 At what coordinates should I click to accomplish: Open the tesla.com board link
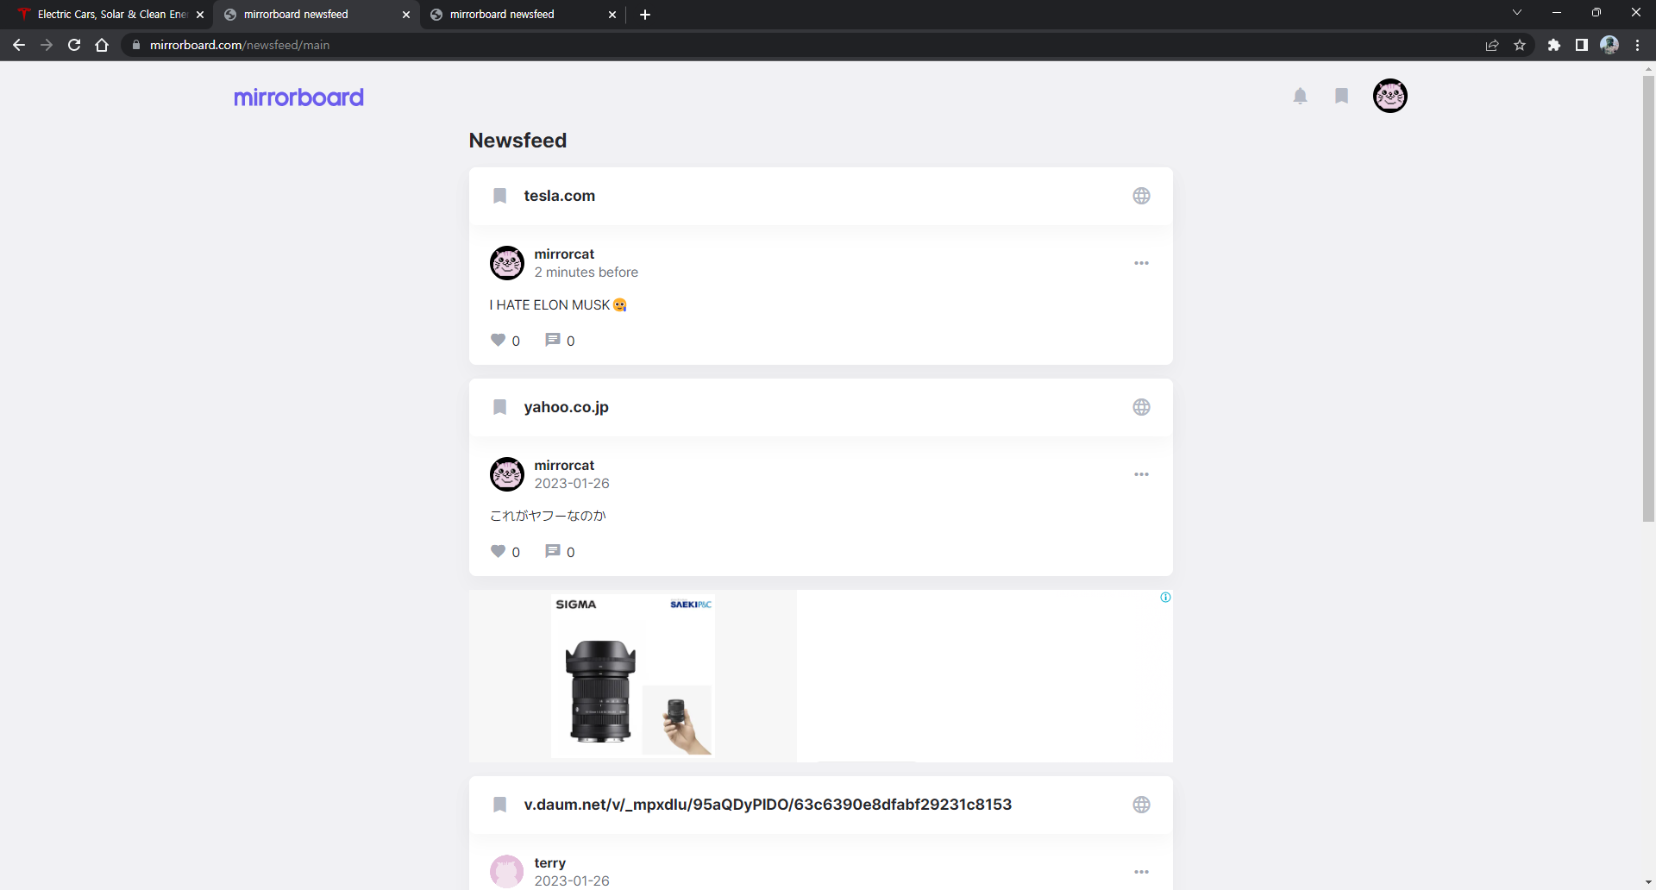559,196
